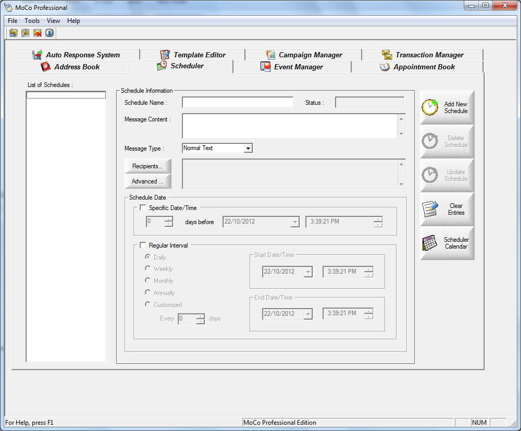521x431 pixels.
Task: Click the List of Schedules box
Action: click(66, 226)
